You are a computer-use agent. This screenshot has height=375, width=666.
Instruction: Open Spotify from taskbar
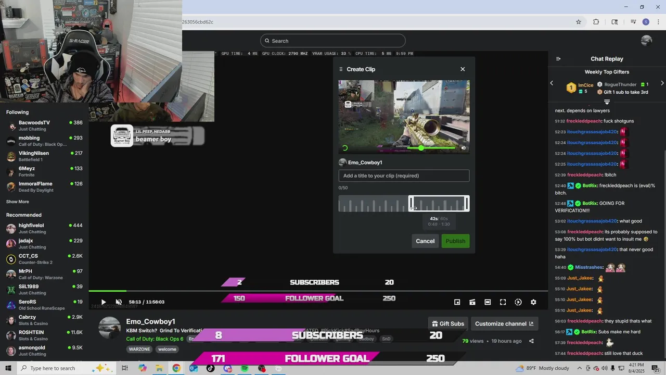tap(245, 368)
